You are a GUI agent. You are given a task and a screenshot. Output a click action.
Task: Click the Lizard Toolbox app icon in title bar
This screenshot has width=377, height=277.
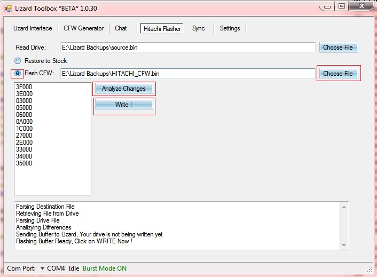pos(8,9)
